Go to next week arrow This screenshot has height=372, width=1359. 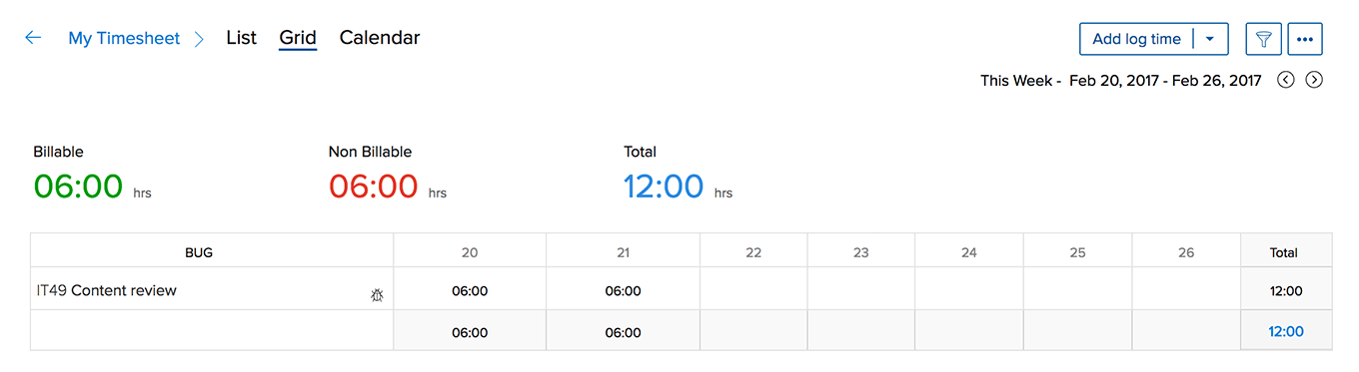pyautogui.click(x=1314, y=80)
